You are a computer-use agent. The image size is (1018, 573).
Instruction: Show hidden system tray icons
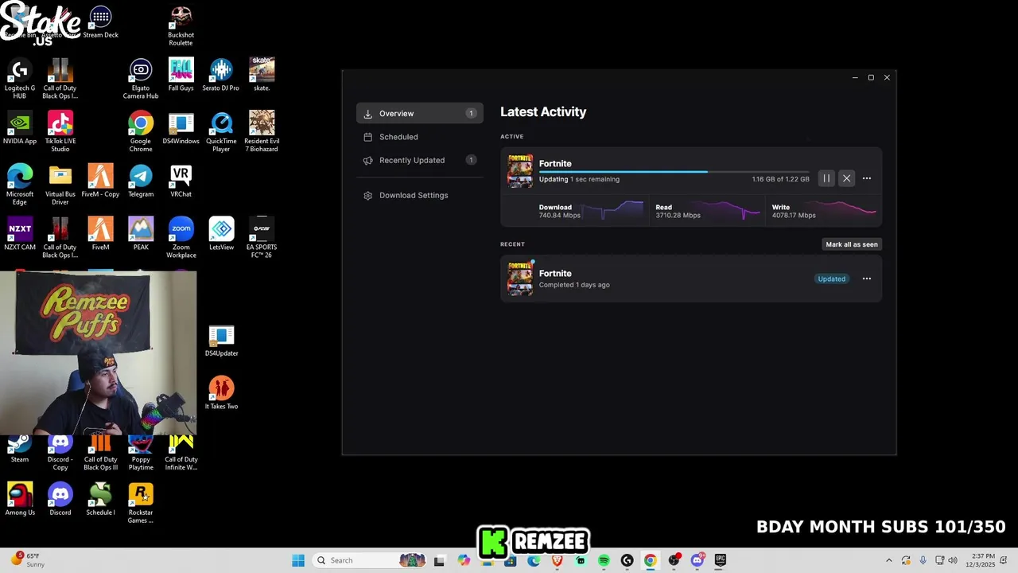tap(889, 560)
